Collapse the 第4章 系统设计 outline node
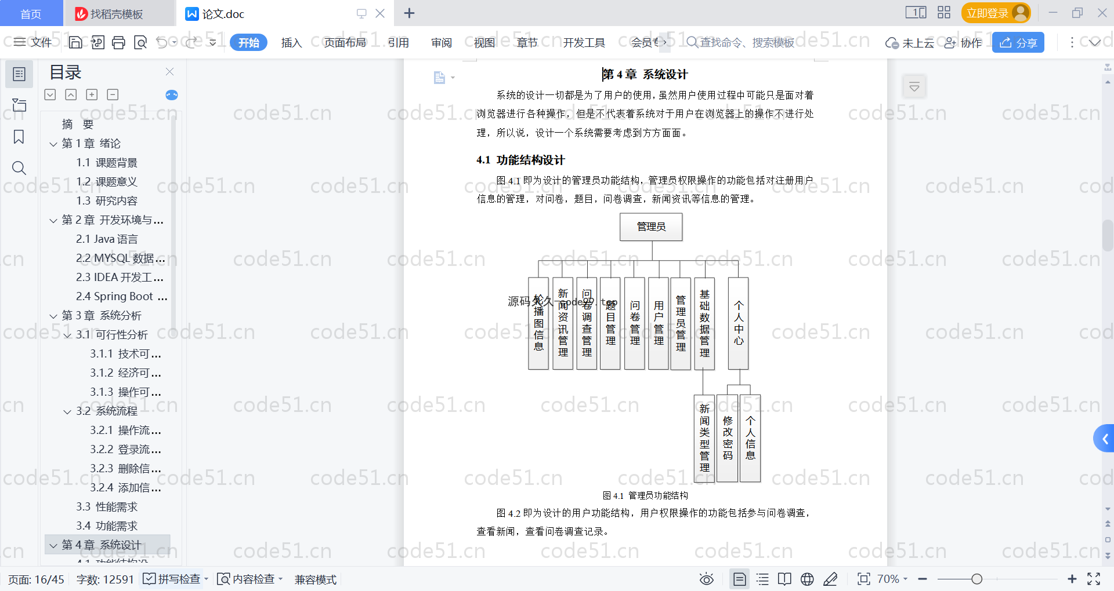Screen dimensions: 1114x591 [53, 545]
